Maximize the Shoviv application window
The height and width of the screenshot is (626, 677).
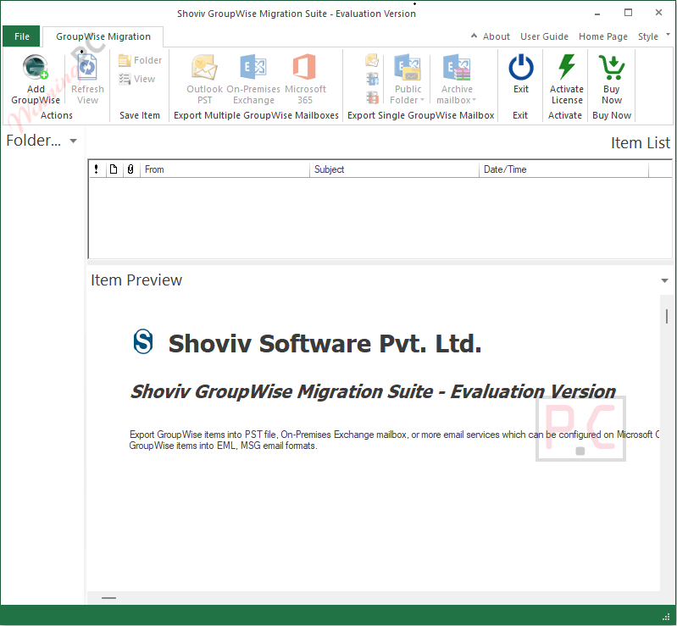pos(628,13)
